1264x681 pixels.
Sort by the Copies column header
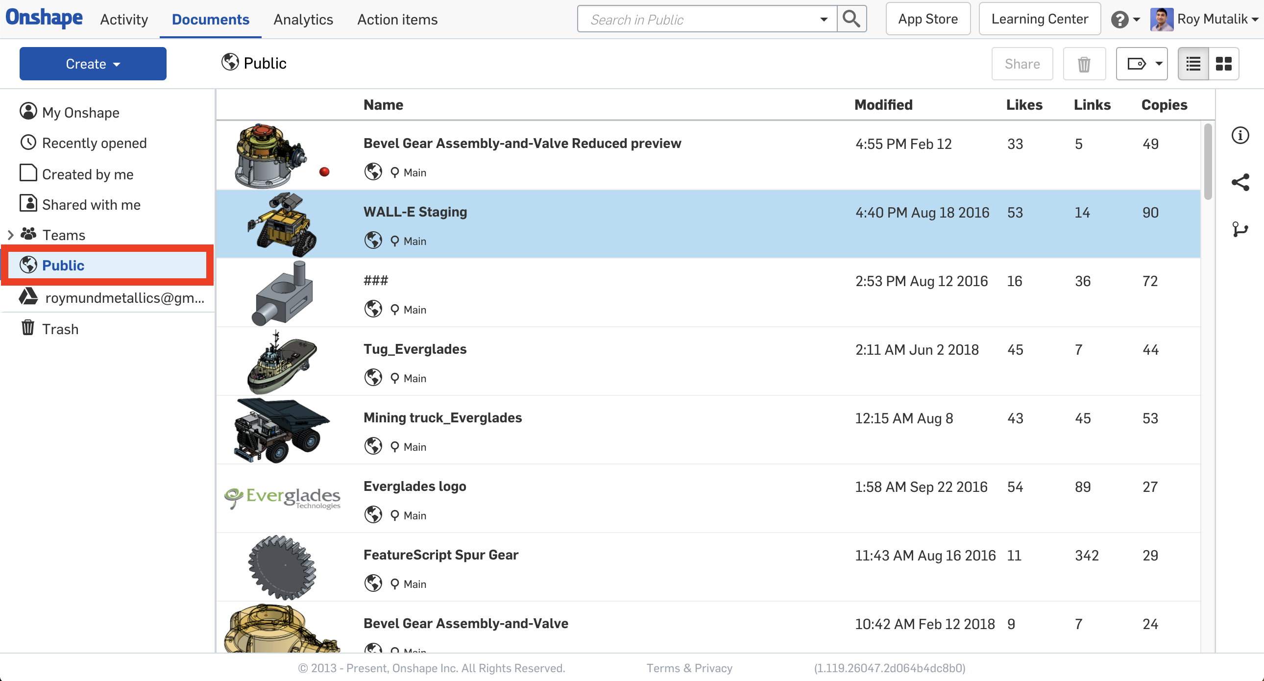[x=1164, y=105]
